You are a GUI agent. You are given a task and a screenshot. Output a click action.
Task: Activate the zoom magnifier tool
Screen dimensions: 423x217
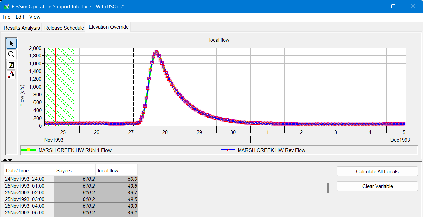[11, 54]
